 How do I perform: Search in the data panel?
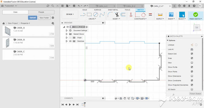click(x=53, y=6)
